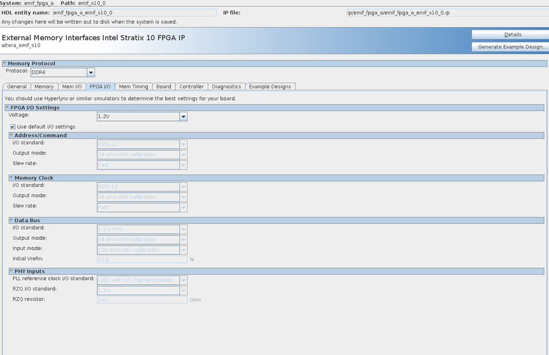Open the Protocol DDR4 dropdown
Screen dimensions: 549x355
[63, 73]
